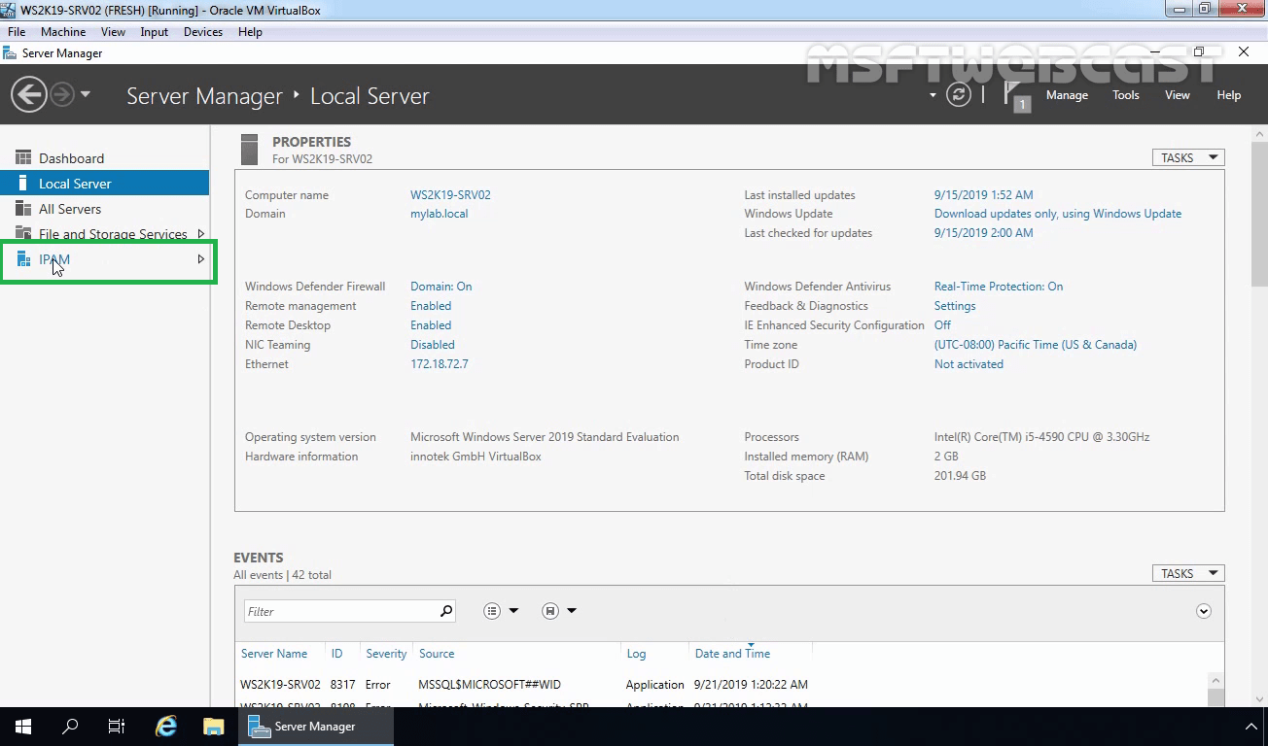The width and height of the screenshot is (1268, 746).
Task: Click the Ethernet 172.18.72.7 link
Action: click(x=440, y=364)
